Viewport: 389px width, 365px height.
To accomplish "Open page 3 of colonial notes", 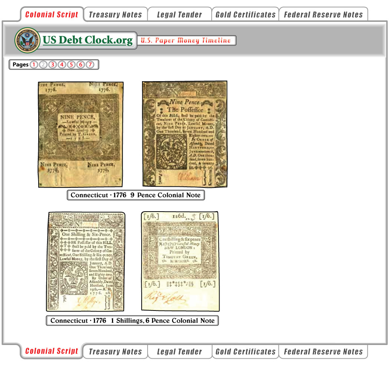I will [x=53, y=65].
